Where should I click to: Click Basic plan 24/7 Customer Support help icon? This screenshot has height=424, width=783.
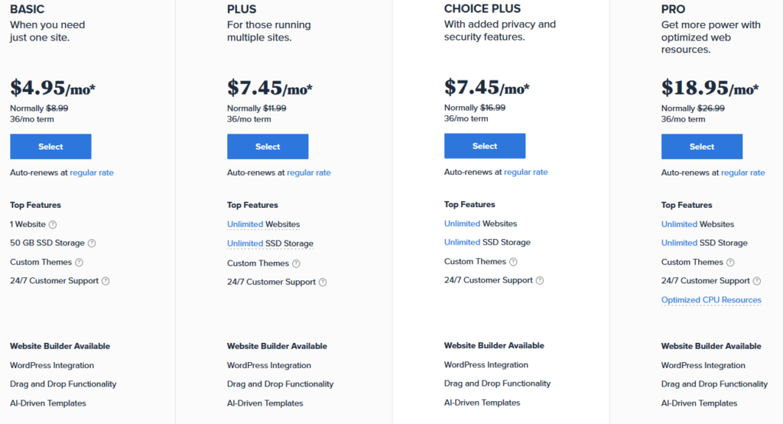coord(106,281)
